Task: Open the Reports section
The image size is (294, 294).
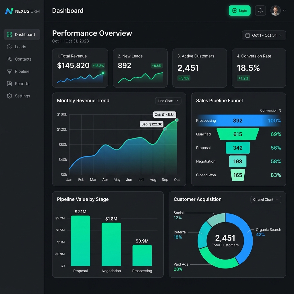Action: pyautogui.click(x=22, y=84)
